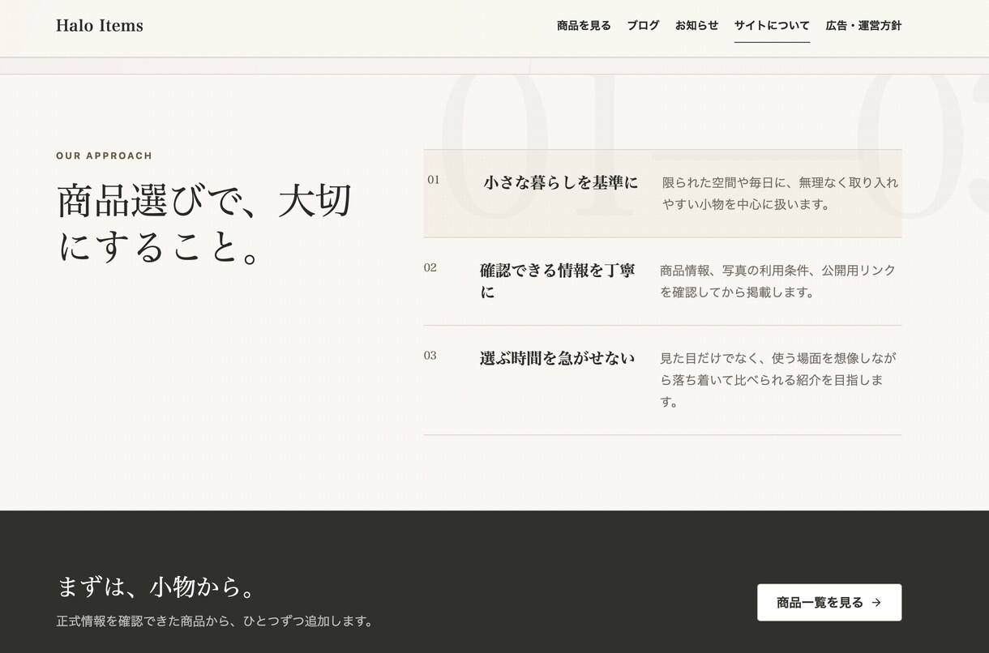Select the 小さな暮らしを基準に heading
The width and height of the screenshot is (989, 653).
(561, 183)
